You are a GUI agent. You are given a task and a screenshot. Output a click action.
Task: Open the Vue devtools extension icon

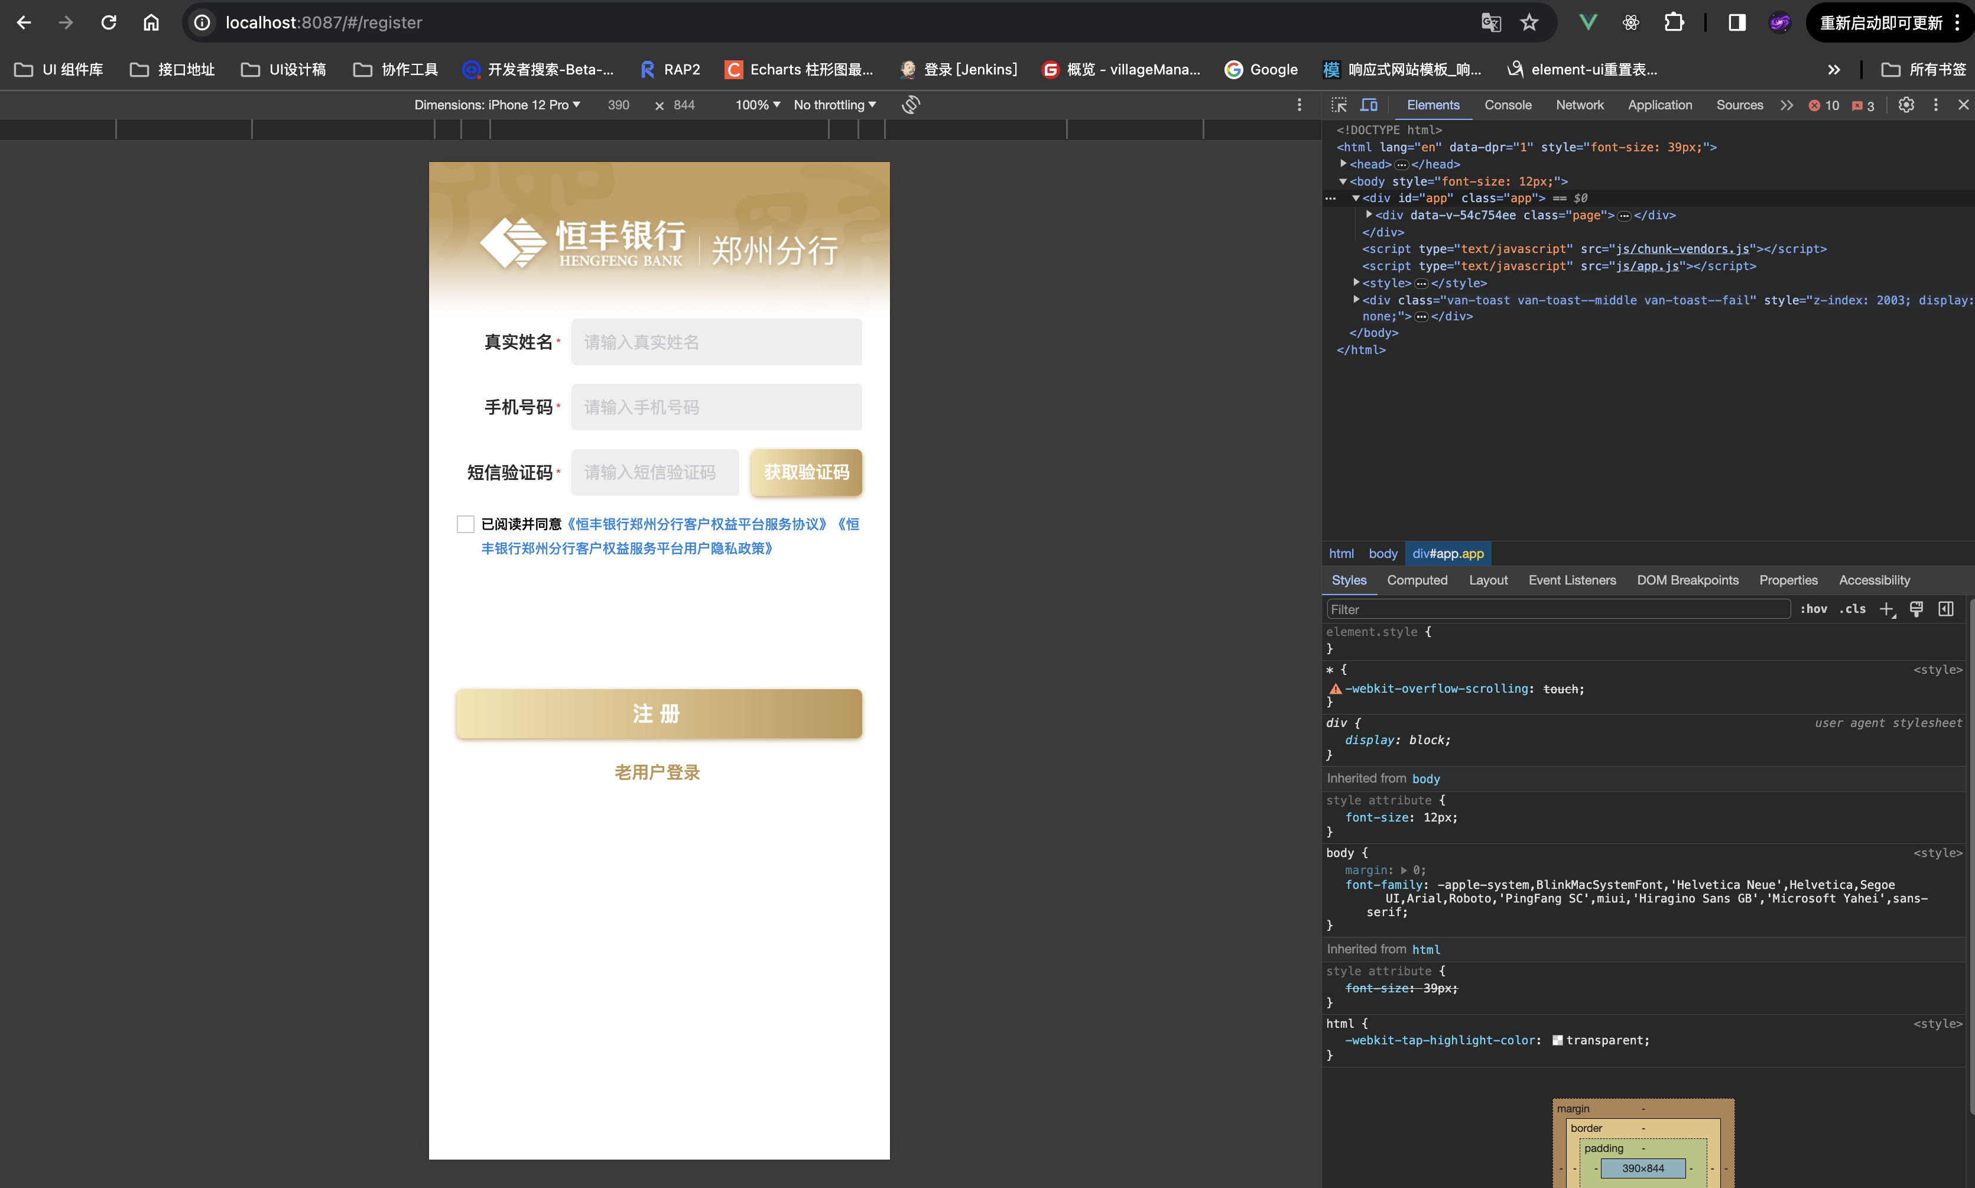pos(1589,22)
